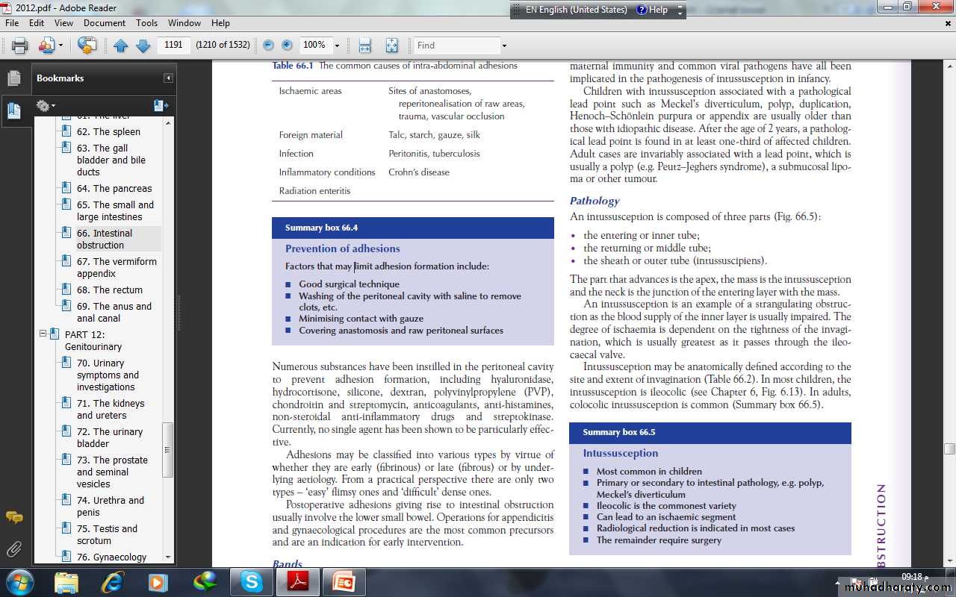Go to previous page with up arrow
956x597 pixels.
[x=121, y=46]
